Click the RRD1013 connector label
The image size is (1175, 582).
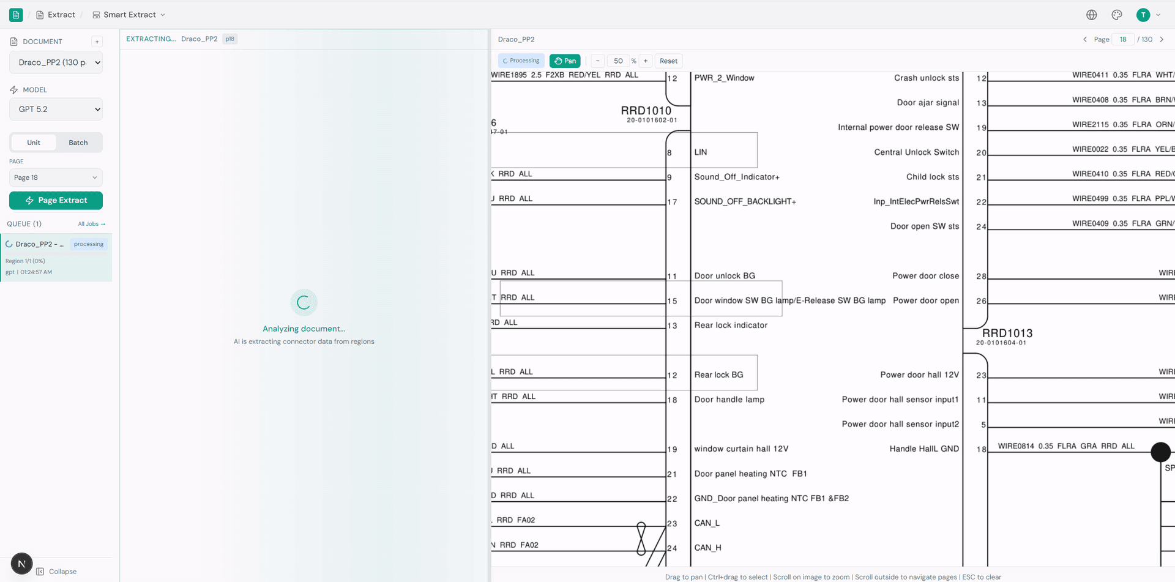(1007, 334)
